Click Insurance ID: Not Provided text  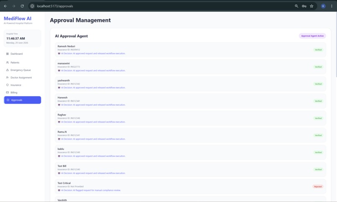(x=71, y=187)
